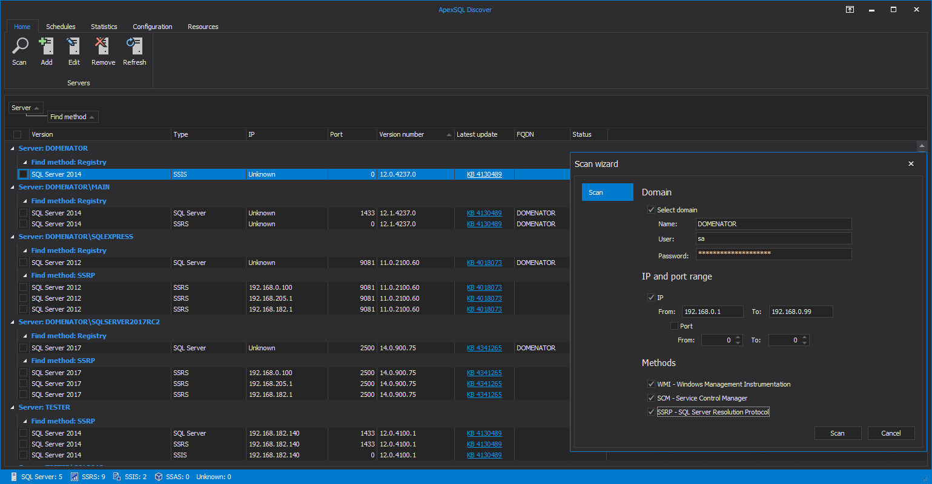
Task: Toggle the Select domain checkbox
Action: coord(651,210)
